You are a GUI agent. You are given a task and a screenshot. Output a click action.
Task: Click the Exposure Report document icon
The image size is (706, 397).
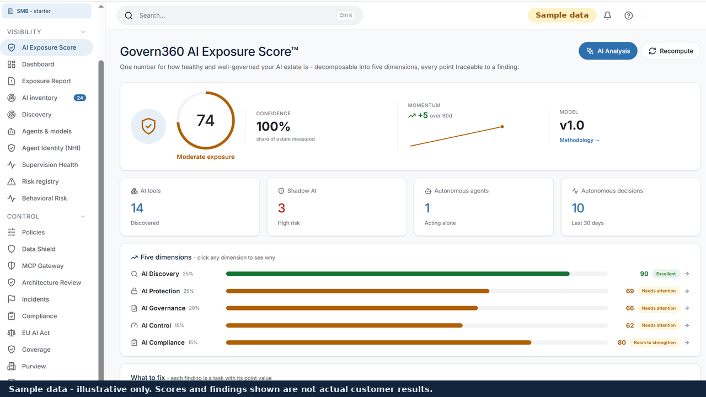click(11, 81)
